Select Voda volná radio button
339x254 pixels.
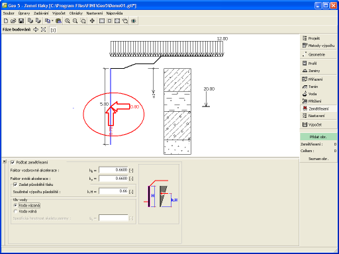tap(15, 212)
